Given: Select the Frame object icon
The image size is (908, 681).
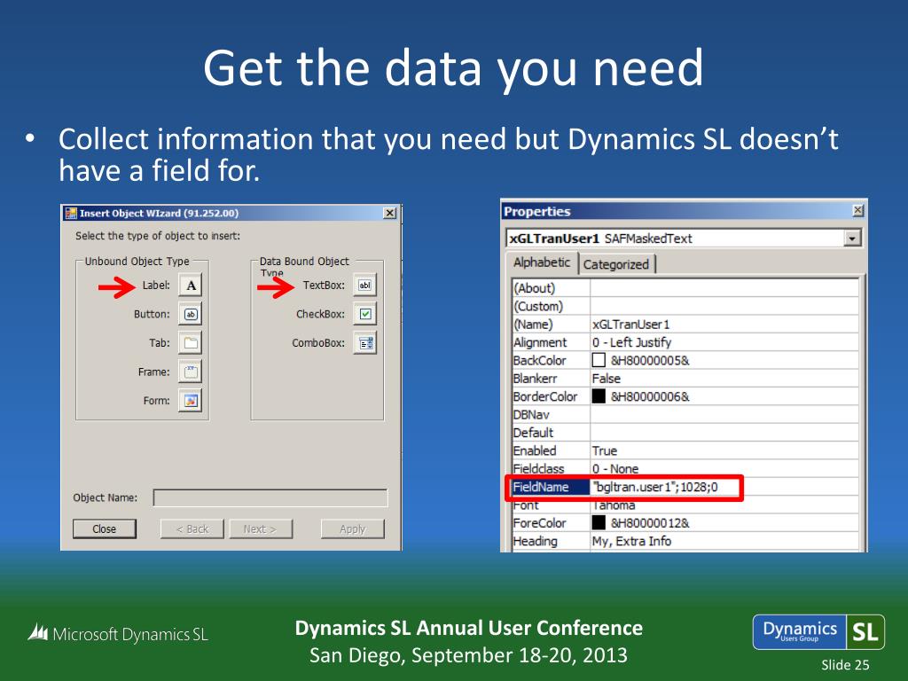Looking at the screenshot, I should 191,372.
